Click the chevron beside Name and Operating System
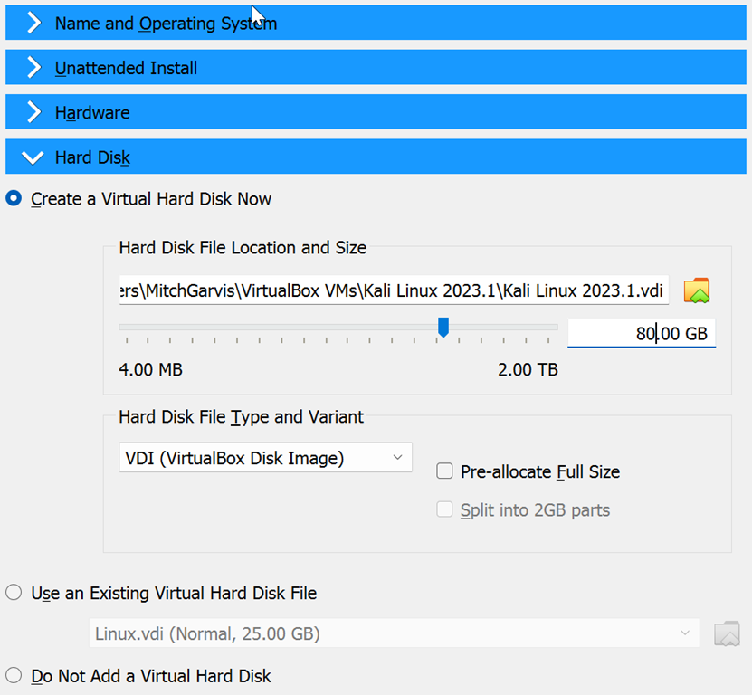This screenshot has width=752, height=695. [x=33, y=24]
